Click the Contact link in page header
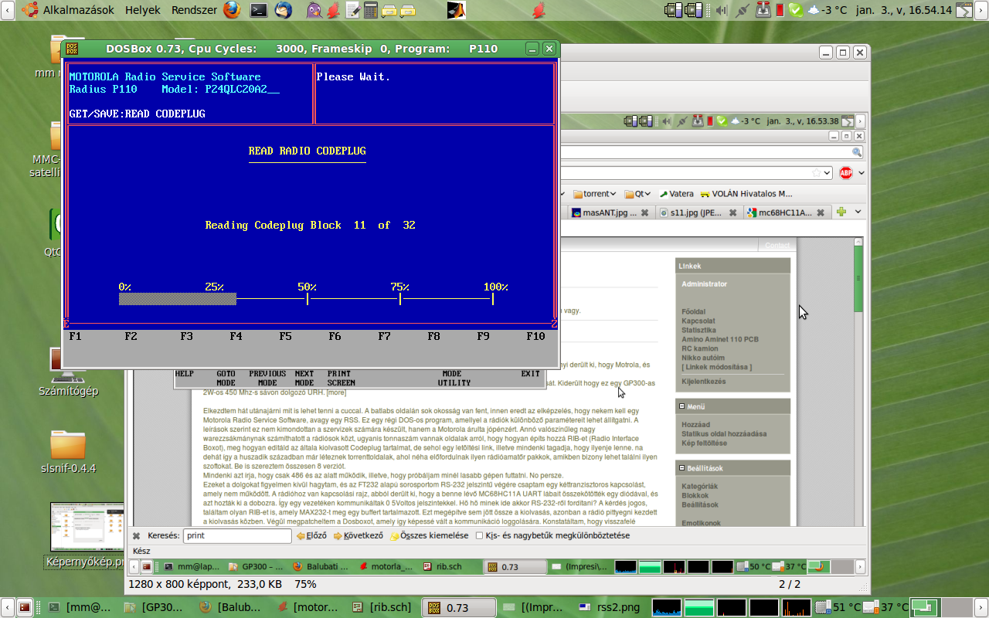 point(777,246)
